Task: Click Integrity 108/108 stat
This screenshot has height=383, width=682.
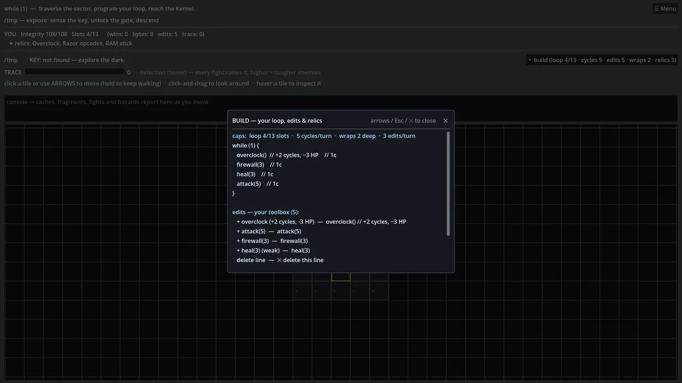Action: (44, 34)
